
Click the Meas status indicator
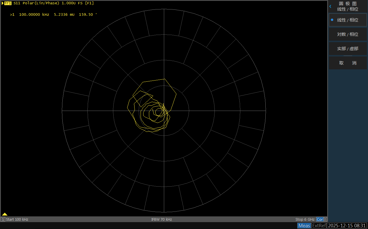(x=304, y=226)
